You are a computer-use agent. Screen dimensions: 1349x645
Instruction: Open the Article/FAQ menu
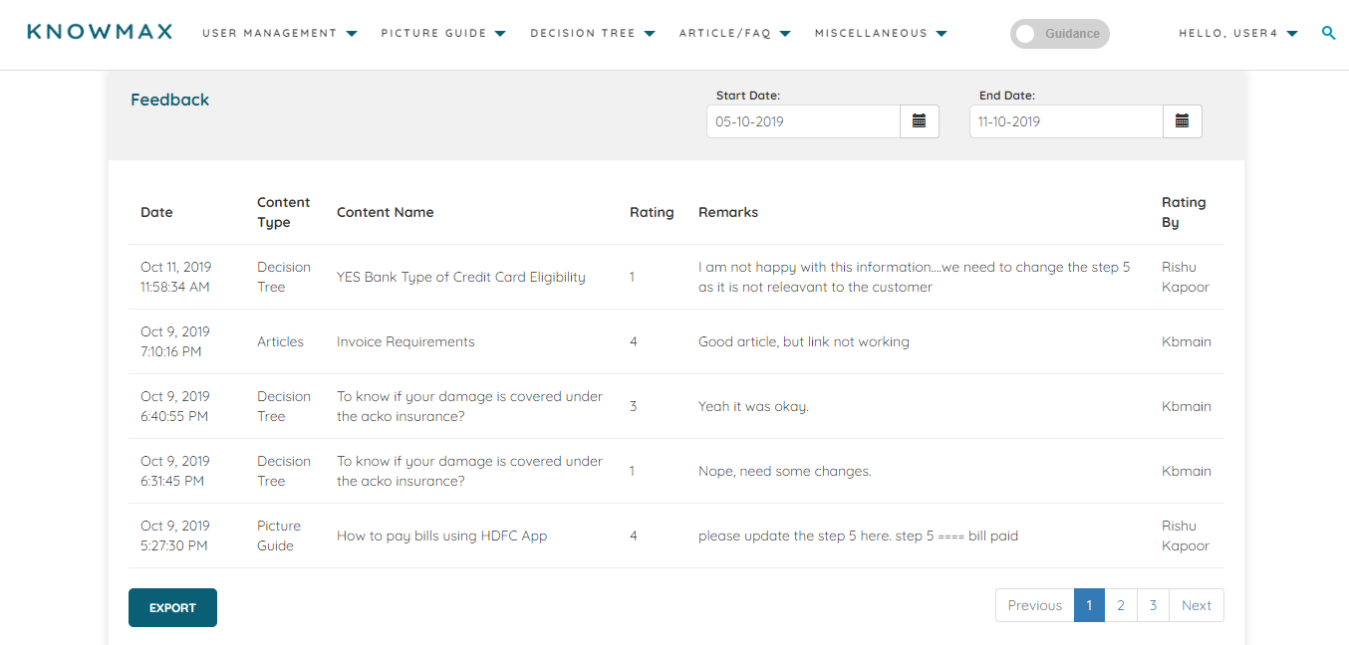pos(734,34)
